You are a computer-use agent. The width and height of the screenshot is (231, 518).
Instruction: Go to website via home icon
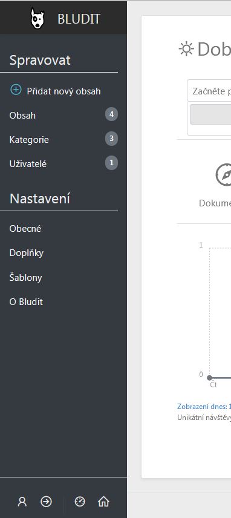point(103,502)
